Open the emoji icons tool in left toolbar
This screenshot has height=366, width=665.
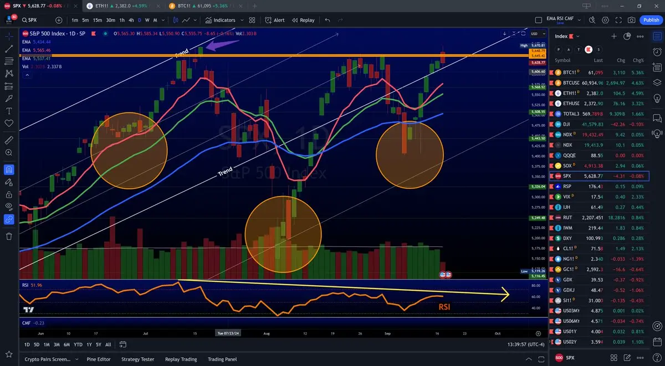point(9,122)
